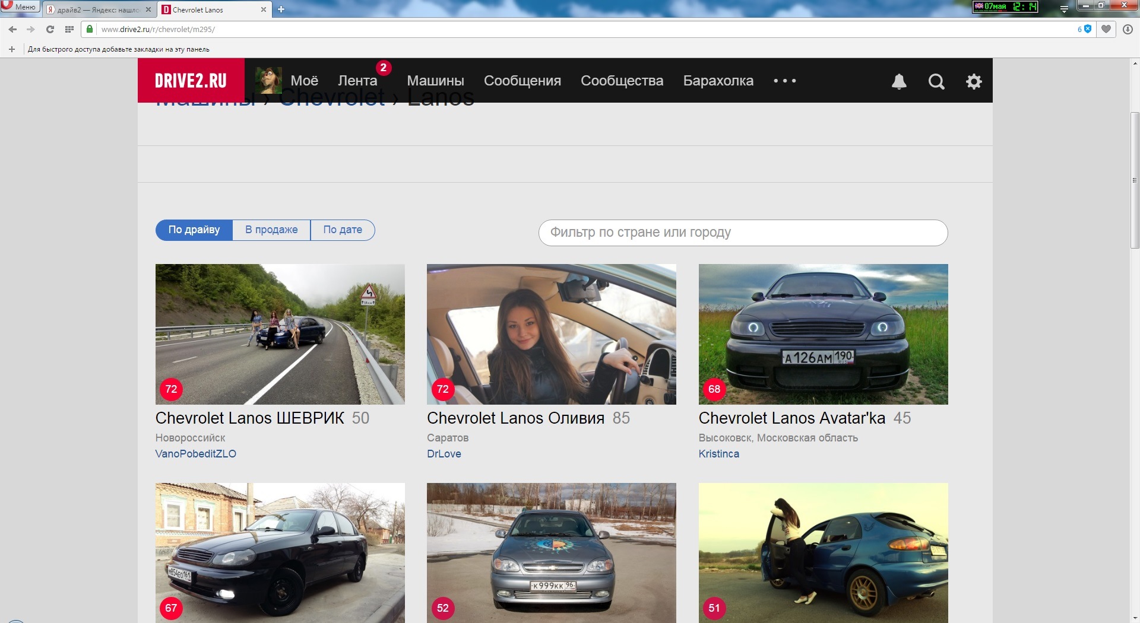Open the notifications bell
This screenshot has width=1140, height=623.
pyautogui.click(x=899, y=81)
